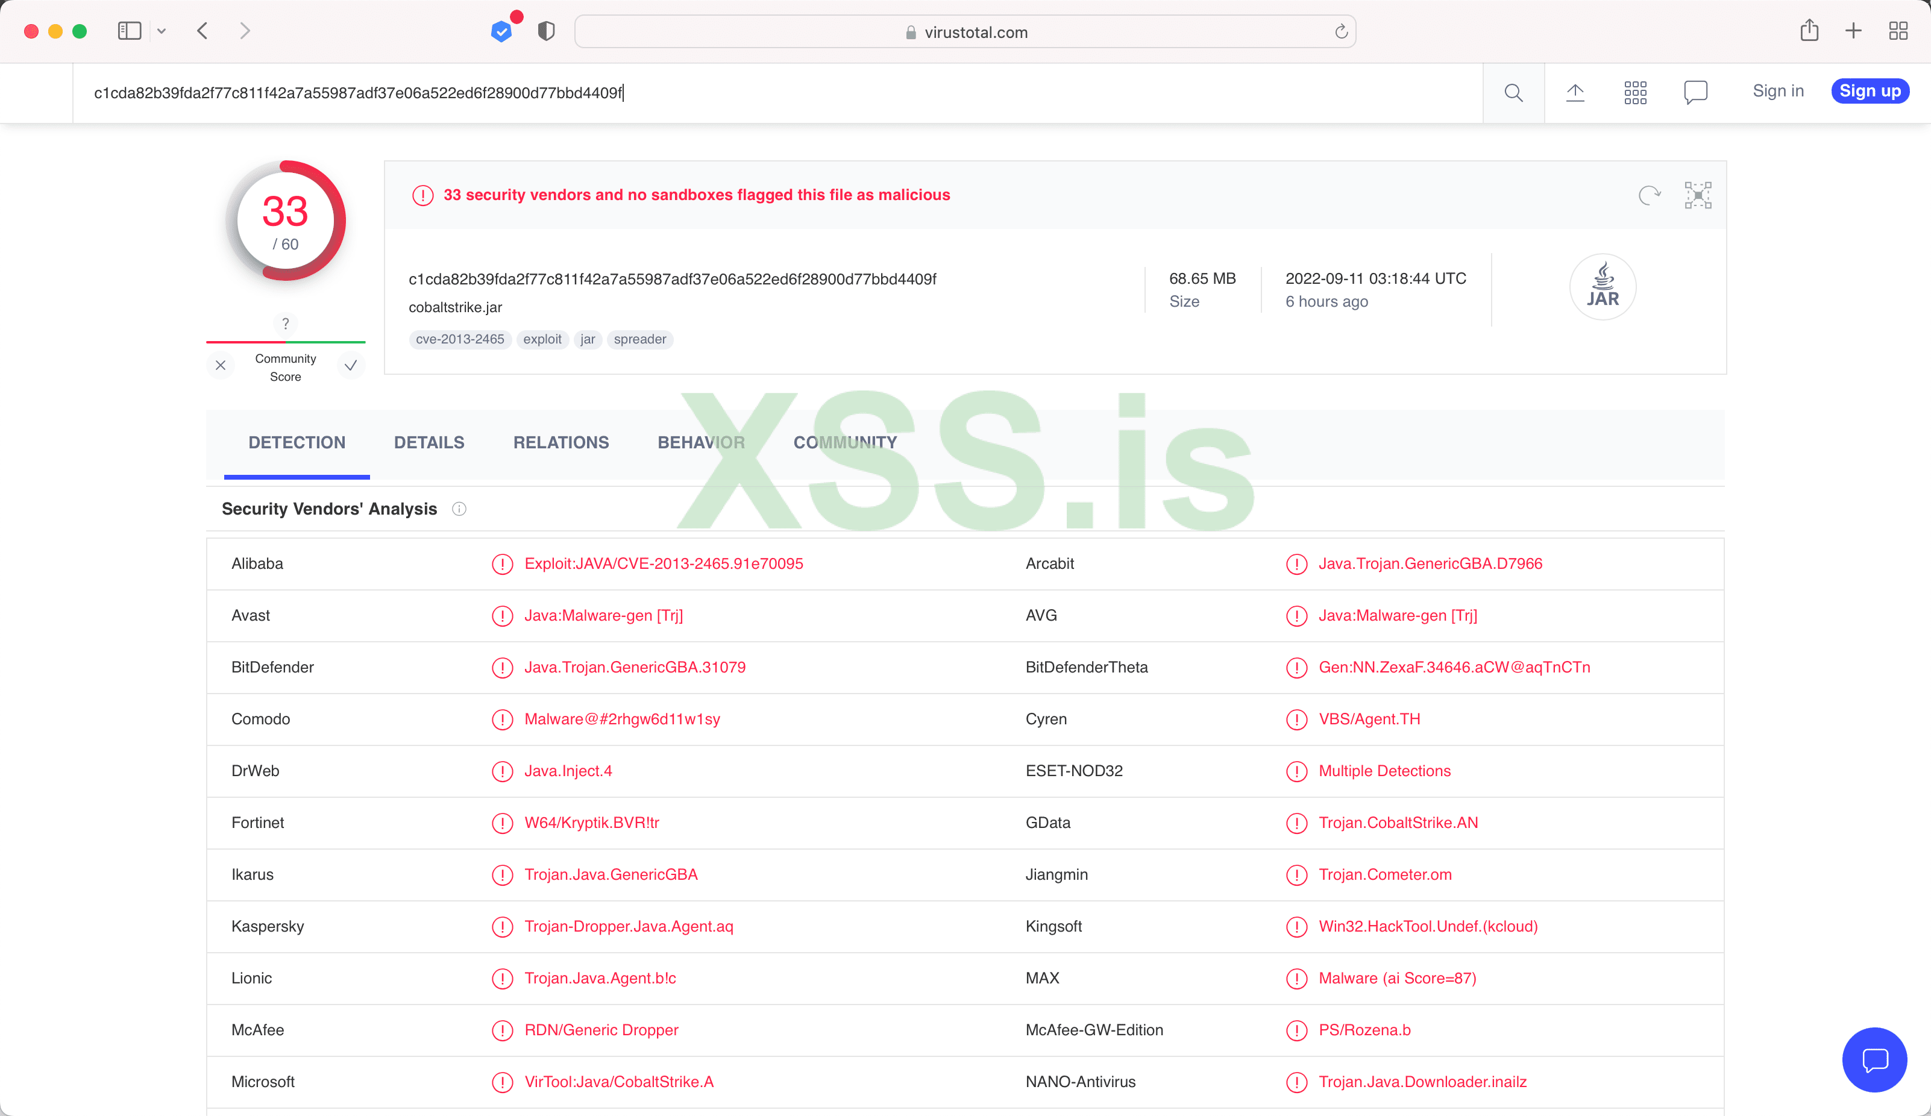Image resolution: width=1931 pixels, height=1116 pixels.
Task: Vote harmless with the community checkmark
Action: pos(351,365)
